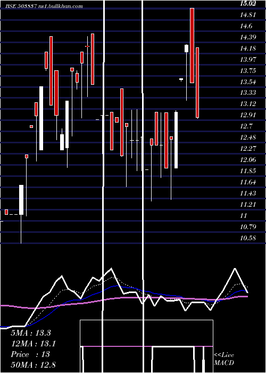Select the 13.12 price axis label
Viewport: 266px width, 373px height.
point(248,104)
